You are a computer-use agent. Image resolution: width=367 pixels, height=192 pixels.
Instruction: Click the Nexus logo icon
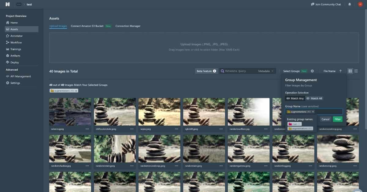coord(8,4)
